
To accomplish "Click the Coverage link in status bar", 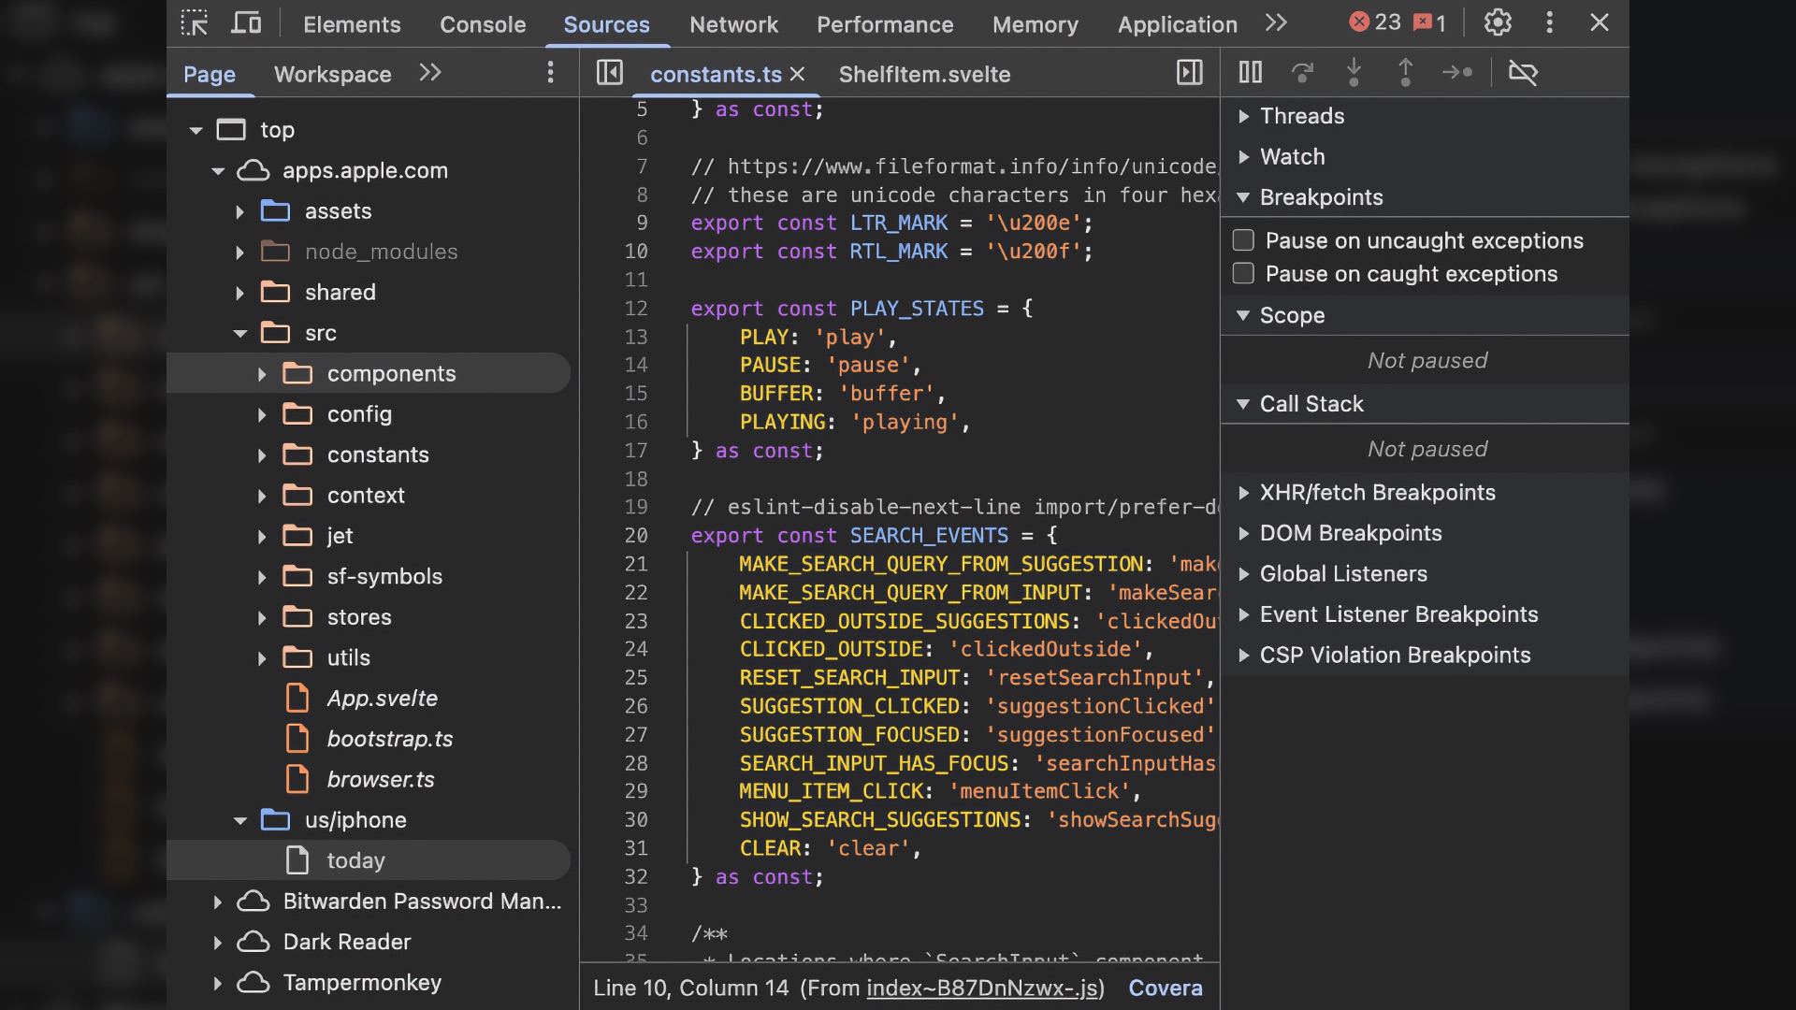I will click(x=1165, y=988).
